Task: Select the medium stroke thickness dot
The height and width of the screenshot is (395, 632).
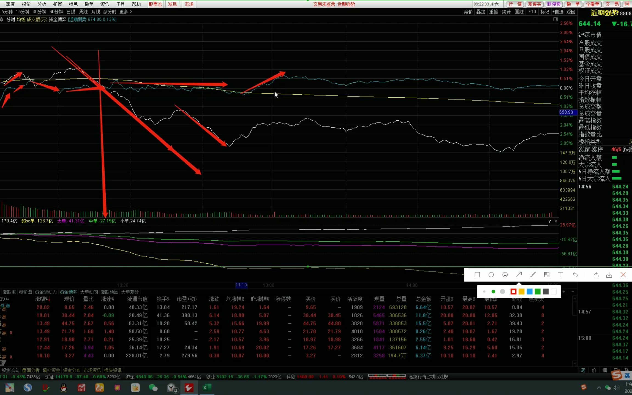Action: (x=493, y=292)
